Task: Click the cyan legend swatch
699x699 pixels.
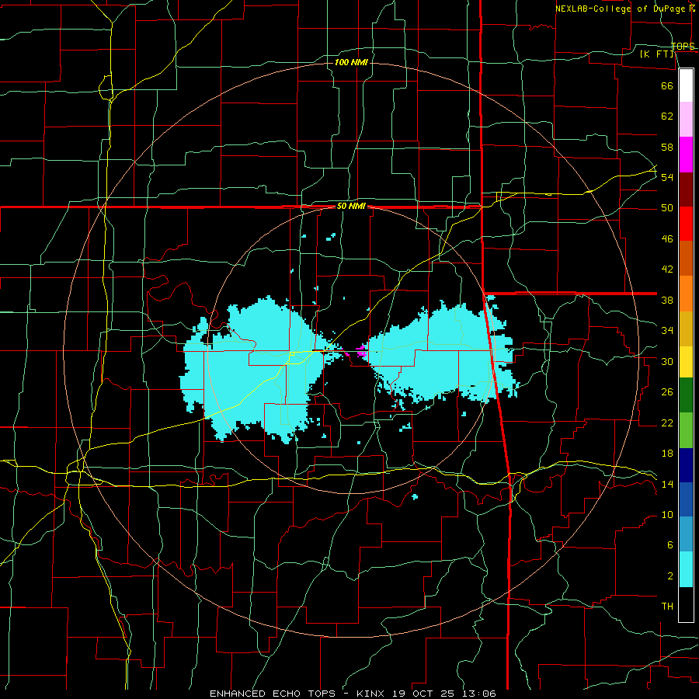Action: [686, 569]
